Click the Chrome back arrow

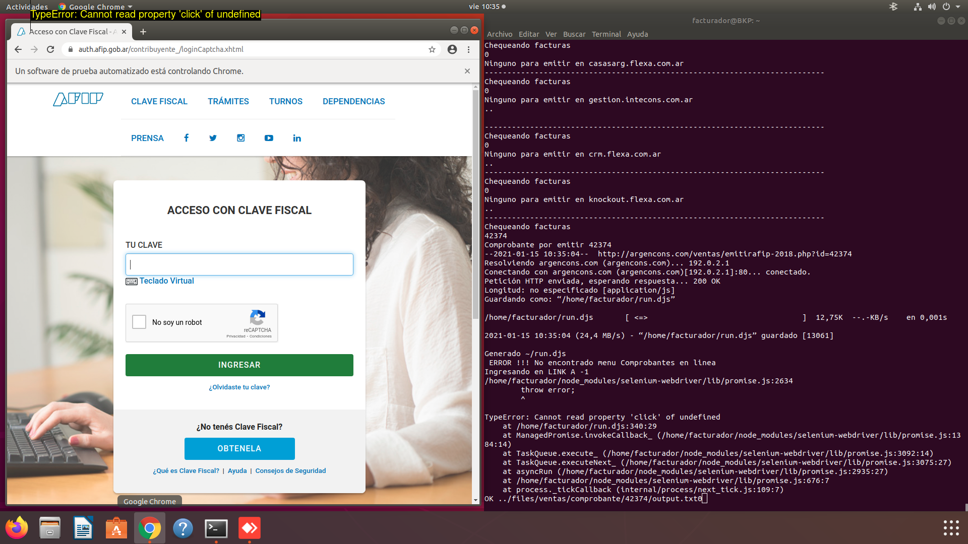click(x=18, y=49)
